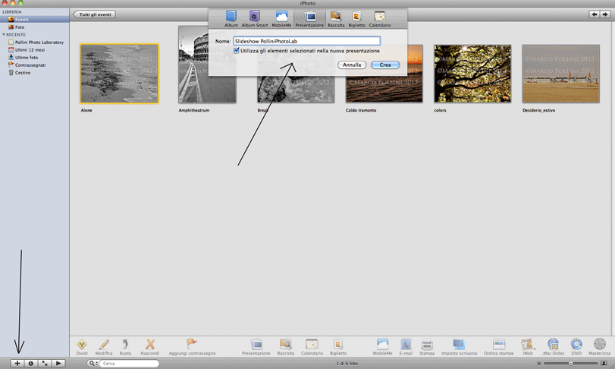Image resolution: width=615 pixels, height=369 pixels.
Task: Choose the Album type in the dialog
Action: (x=231, y=18)
